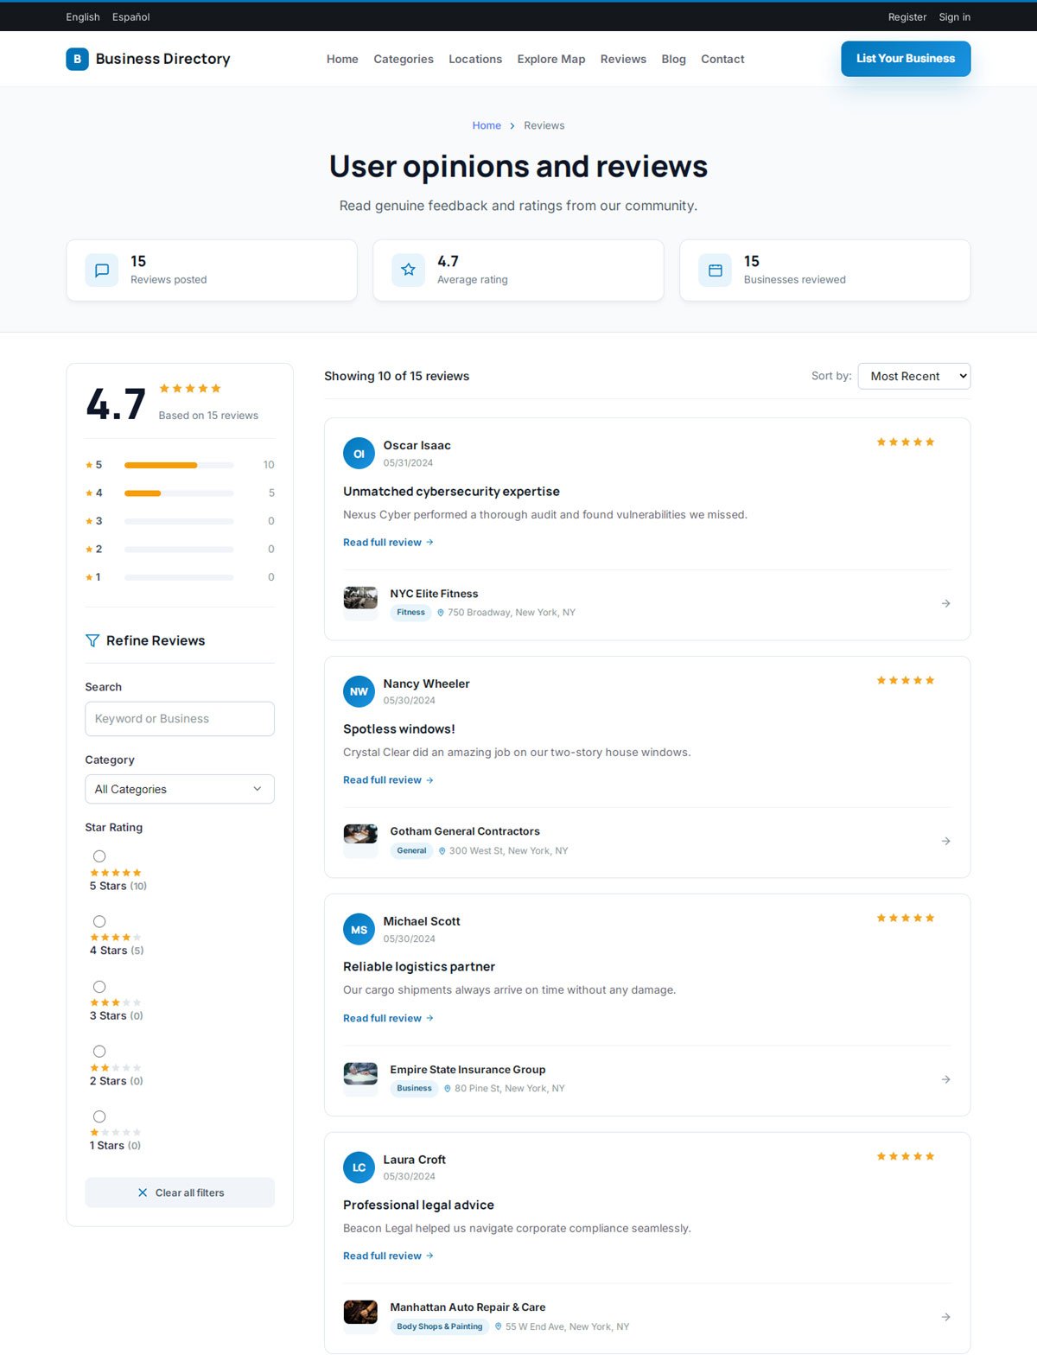1037x1361 pixels.
Task: Click the Empire State Insurance Group thumbnail
Action: [x=360, y=1073]
